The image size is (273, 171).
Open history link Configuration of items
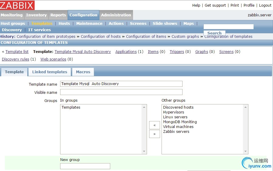146,36
